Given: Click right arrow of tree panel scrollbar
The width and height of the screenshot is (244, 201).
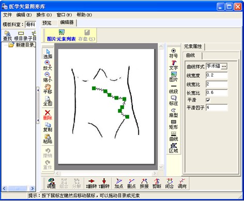Looking at the screenshot, I should 32,189.
